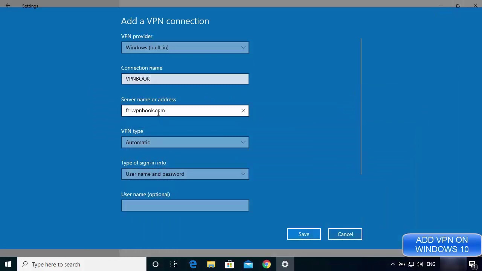Save the VPN connection
The image size is (482, 271).
(304, 234)
